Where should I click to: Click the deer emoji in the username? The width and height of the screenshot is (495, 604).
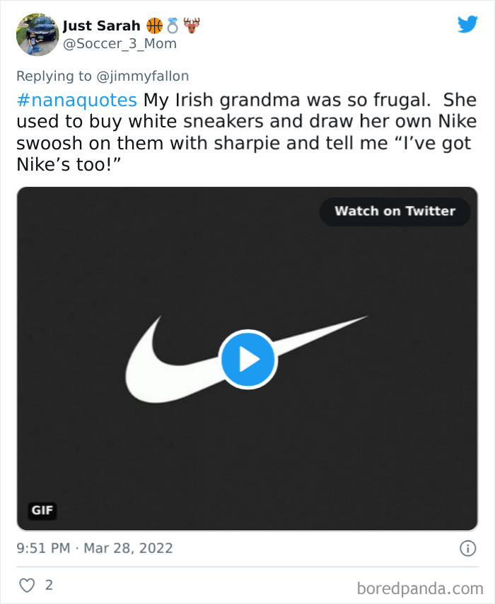click(x=192, y=24)
